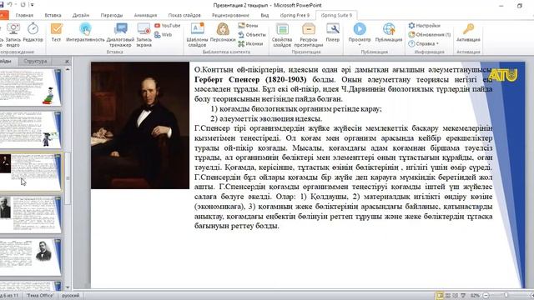Open the Переходы ribbon tab
Viewport: 534px width, 300px height.
[112, 15]
